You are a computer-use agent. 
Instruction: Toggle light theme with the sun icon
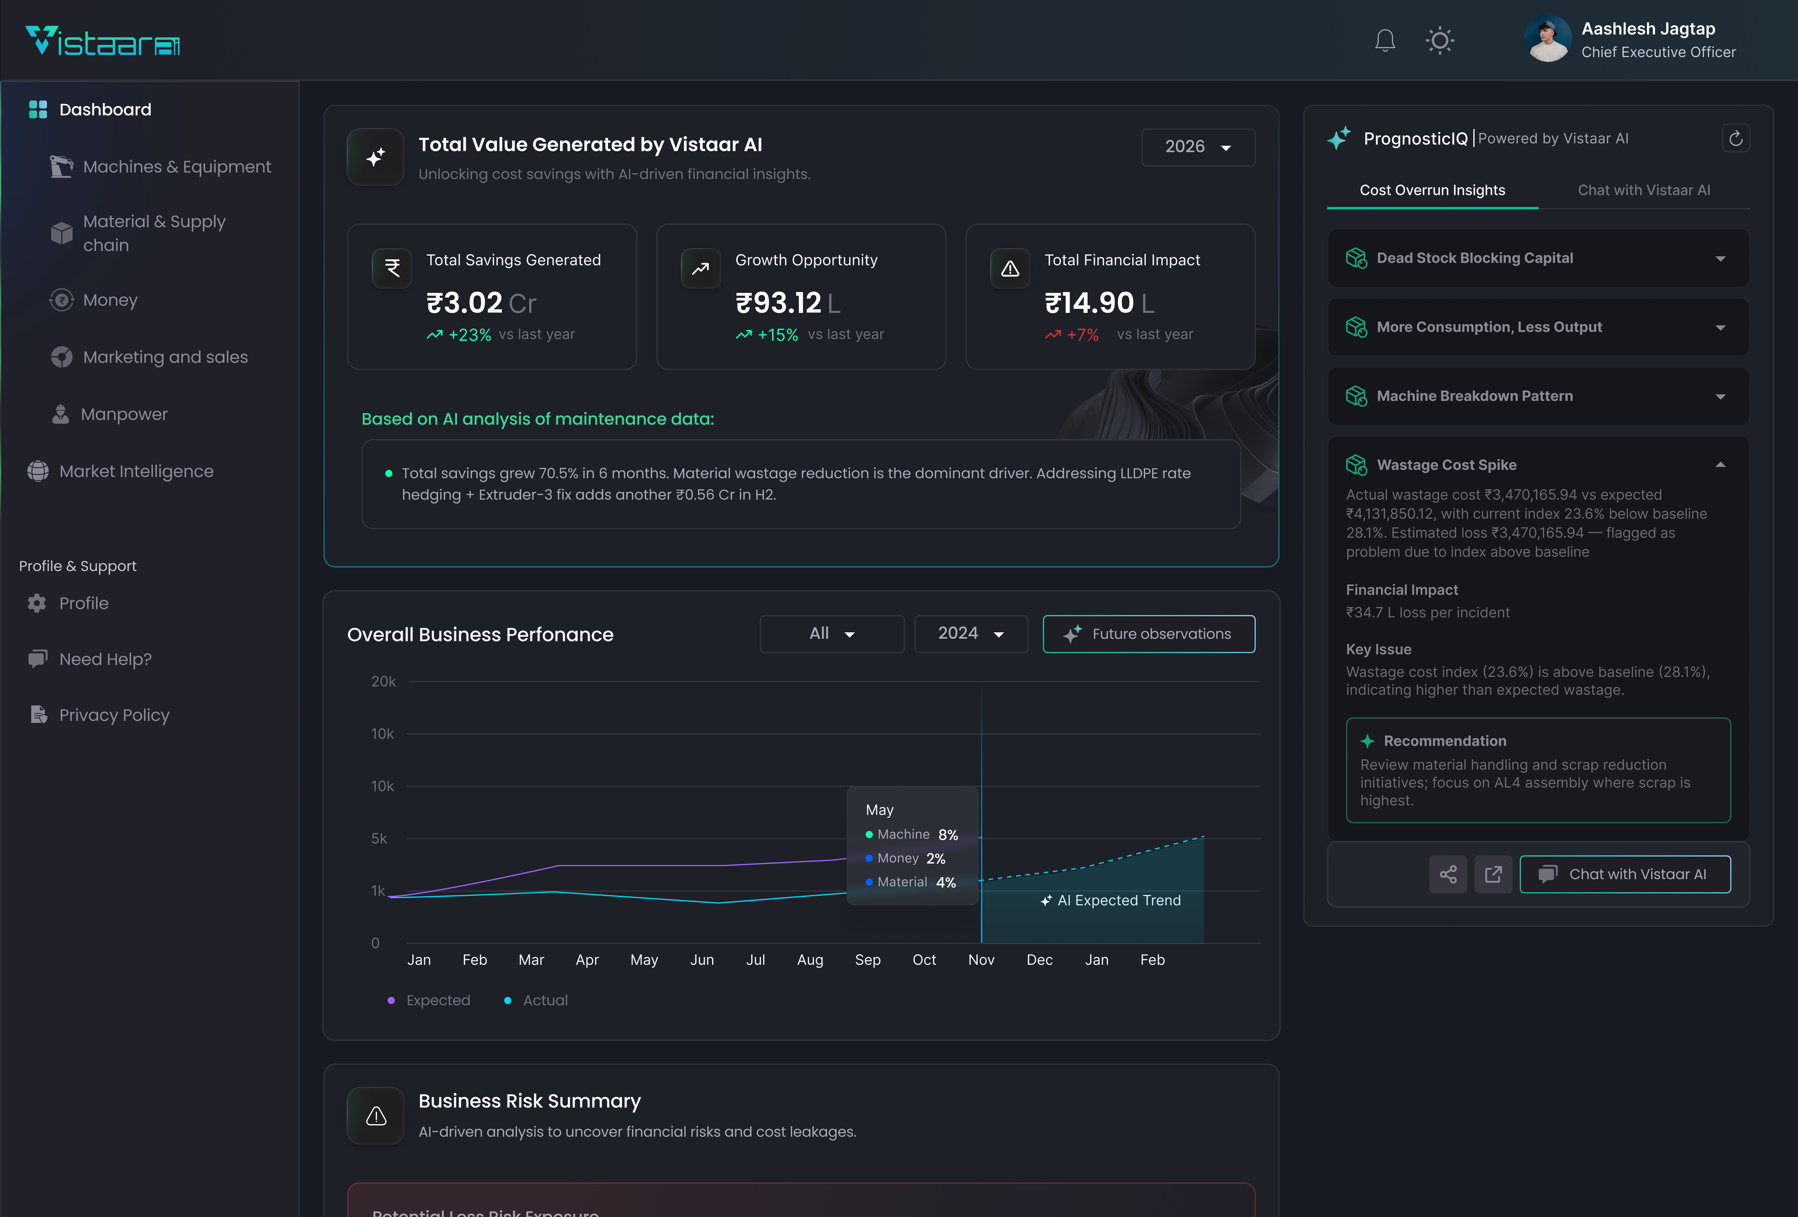1440,40
